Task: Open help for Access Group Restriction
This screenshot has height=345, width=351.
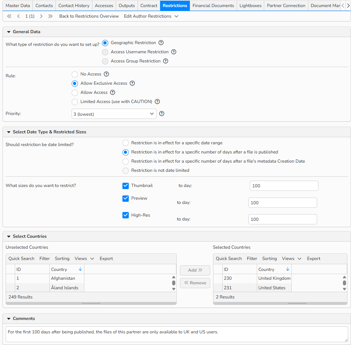Action: click(x=166, y=61)
